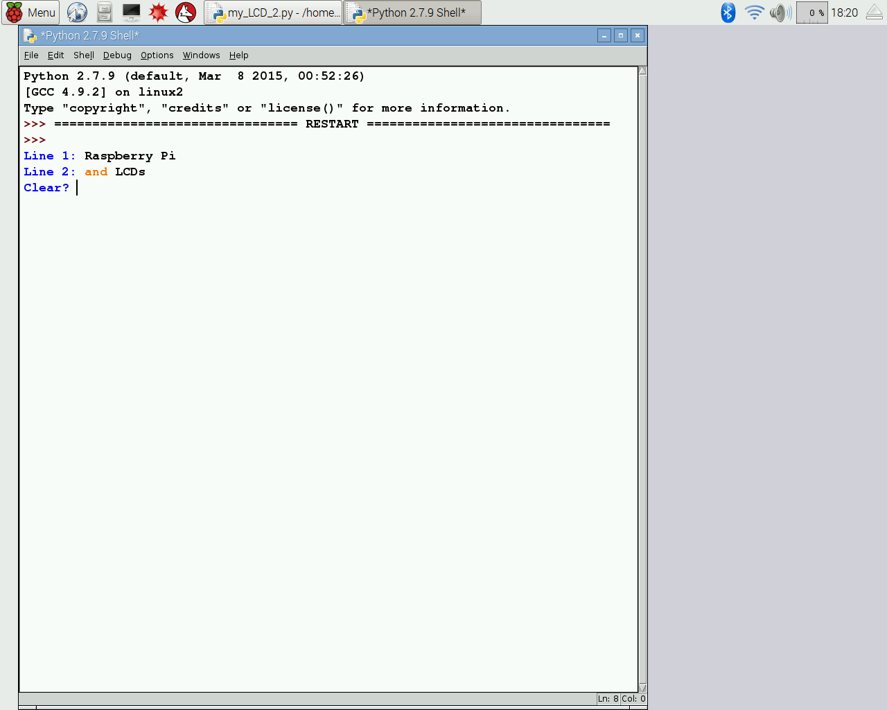Open the Shell menu
The height and width of the screenshot is (710, 887).
pyautogui.click(x=84, y=55)
